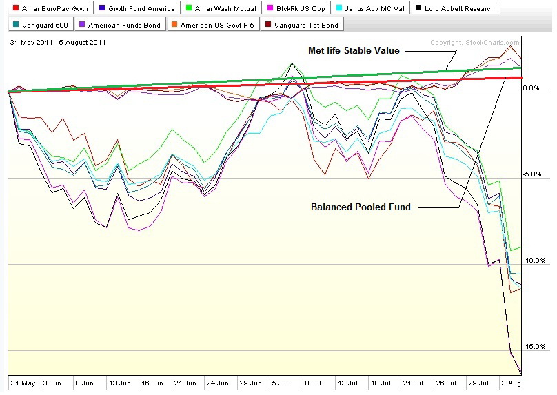Screen dimensions: 557x395
Task: Click the Balanced Pooled Fund annotation label
Action: 361,207
